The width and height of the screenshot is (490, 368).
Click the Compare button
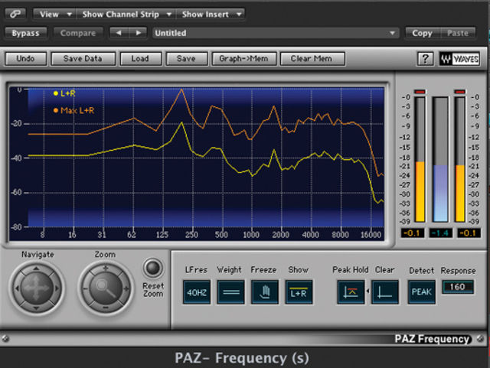point(78,33)
